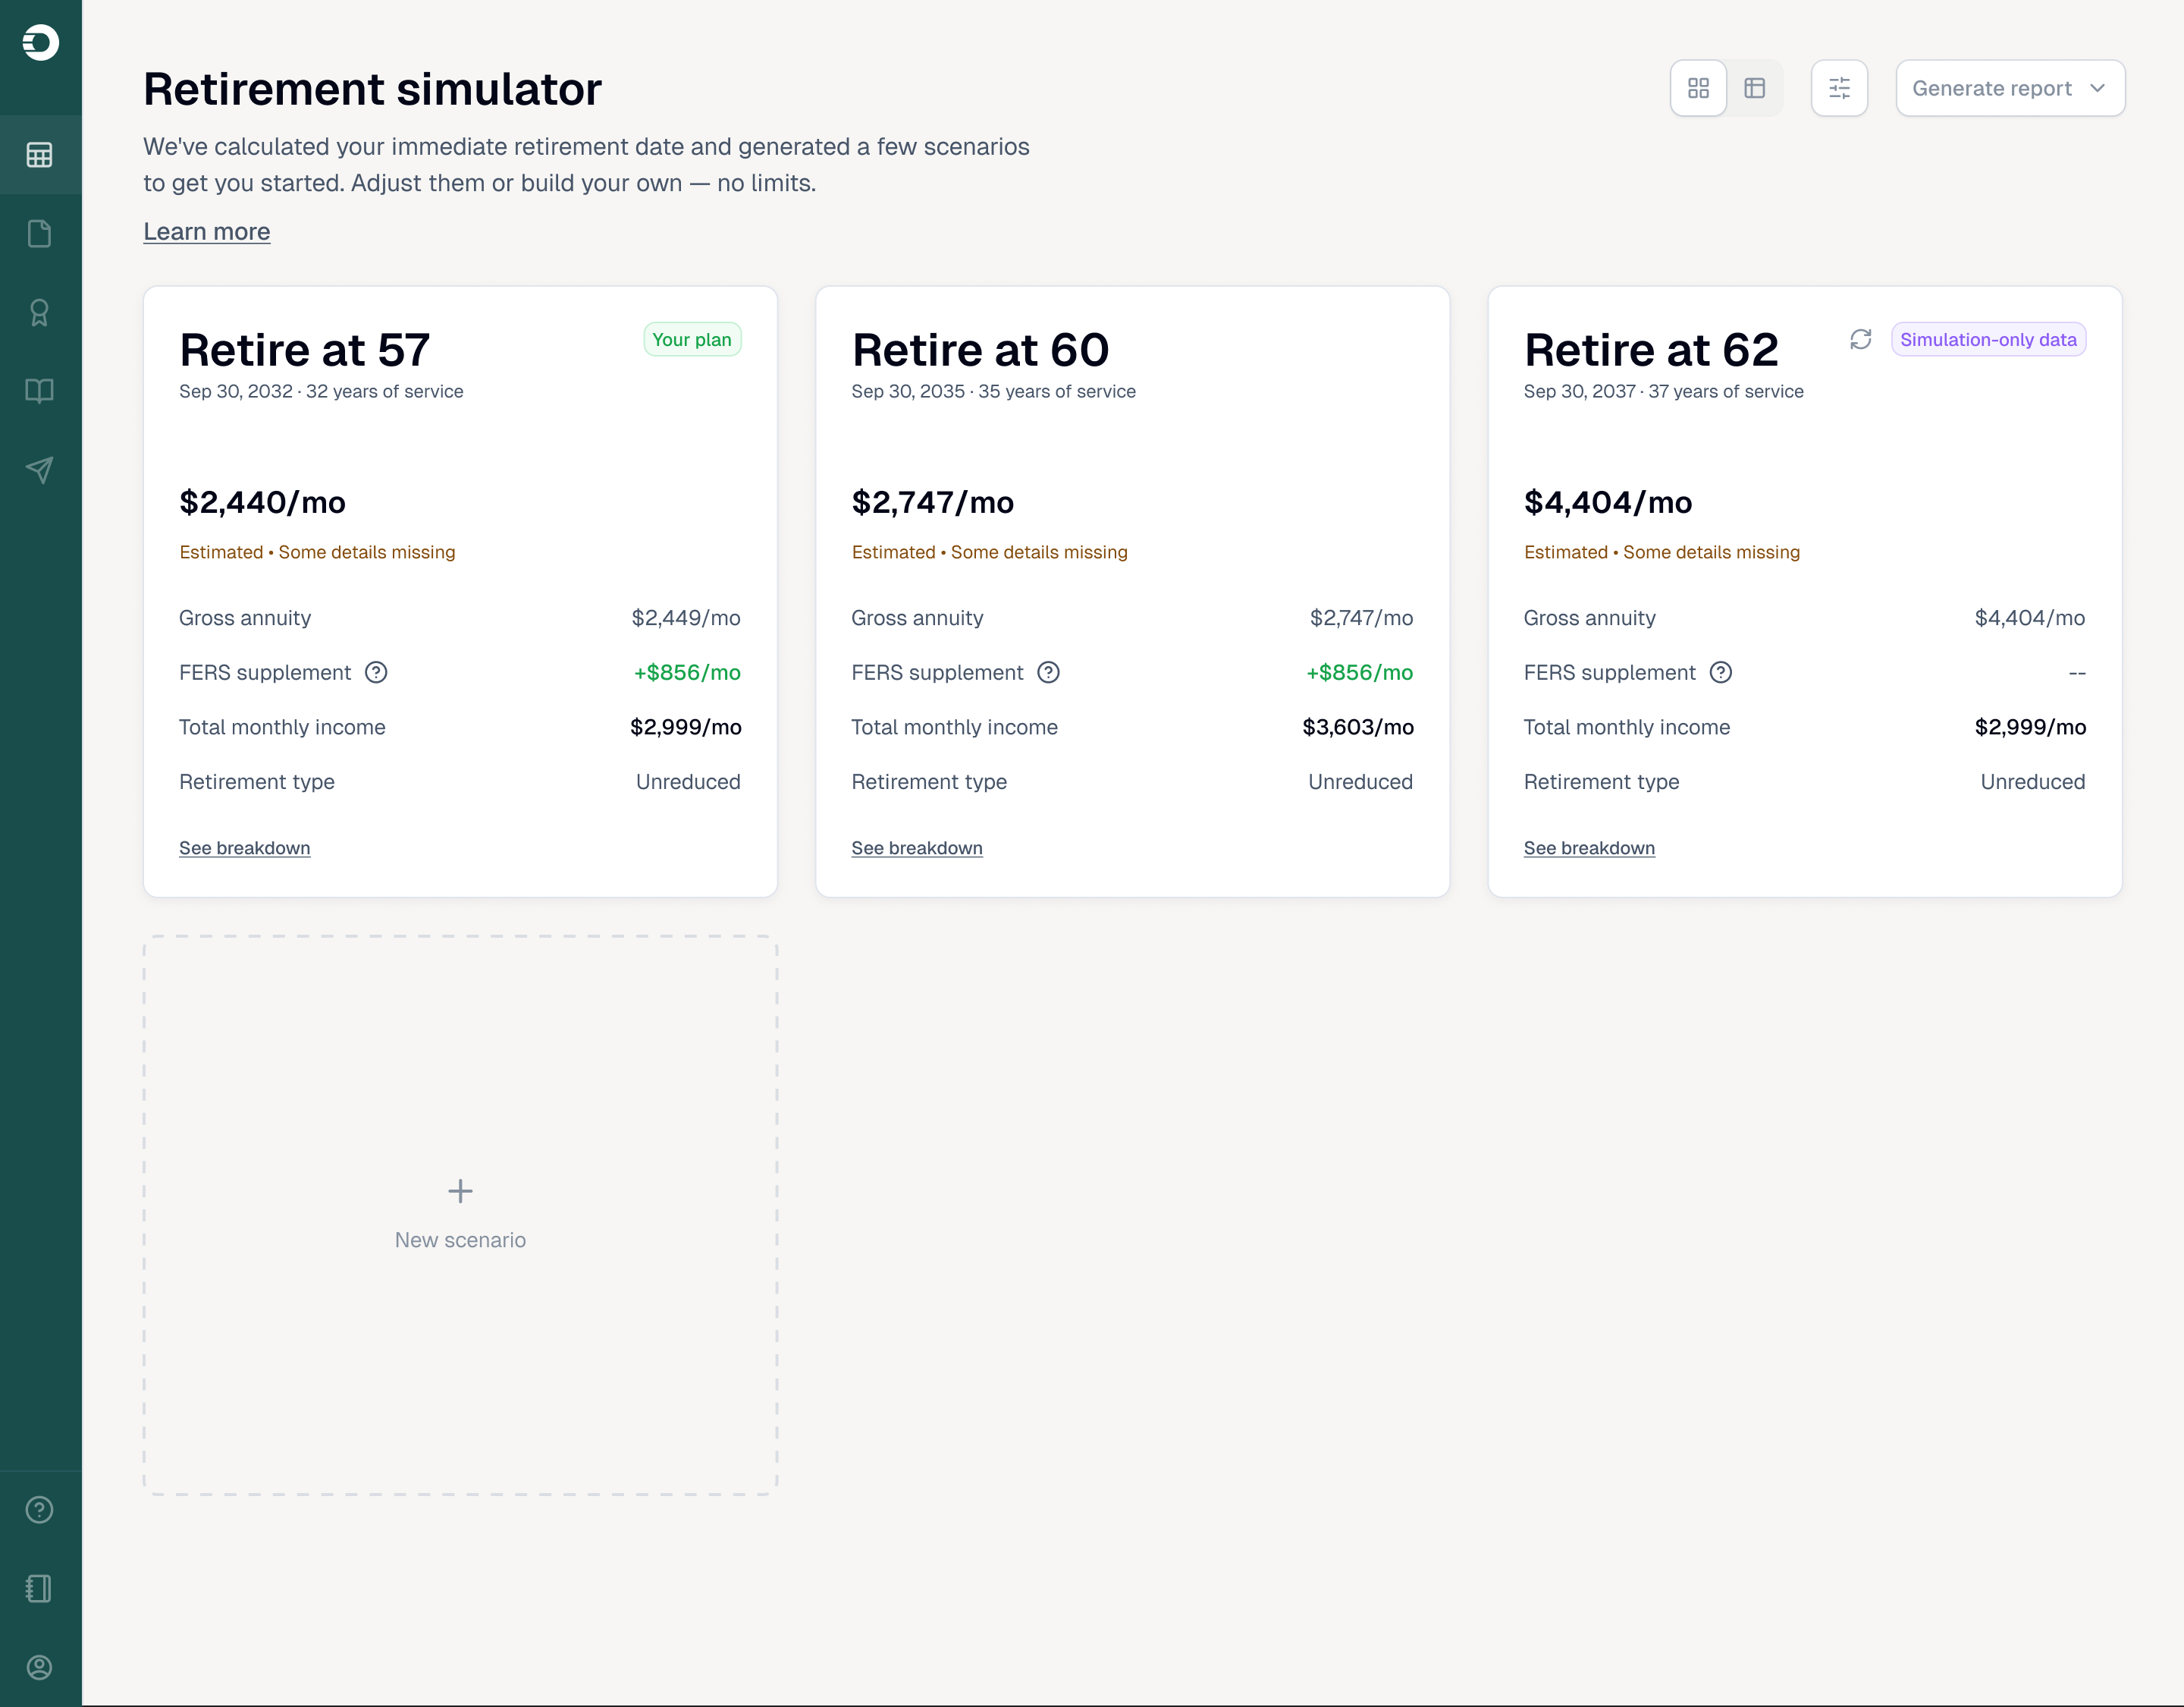Screen dimensions: 2184x1707
Task: Click the large $4,404/mo headline amount
Action: pos(1607,501)
